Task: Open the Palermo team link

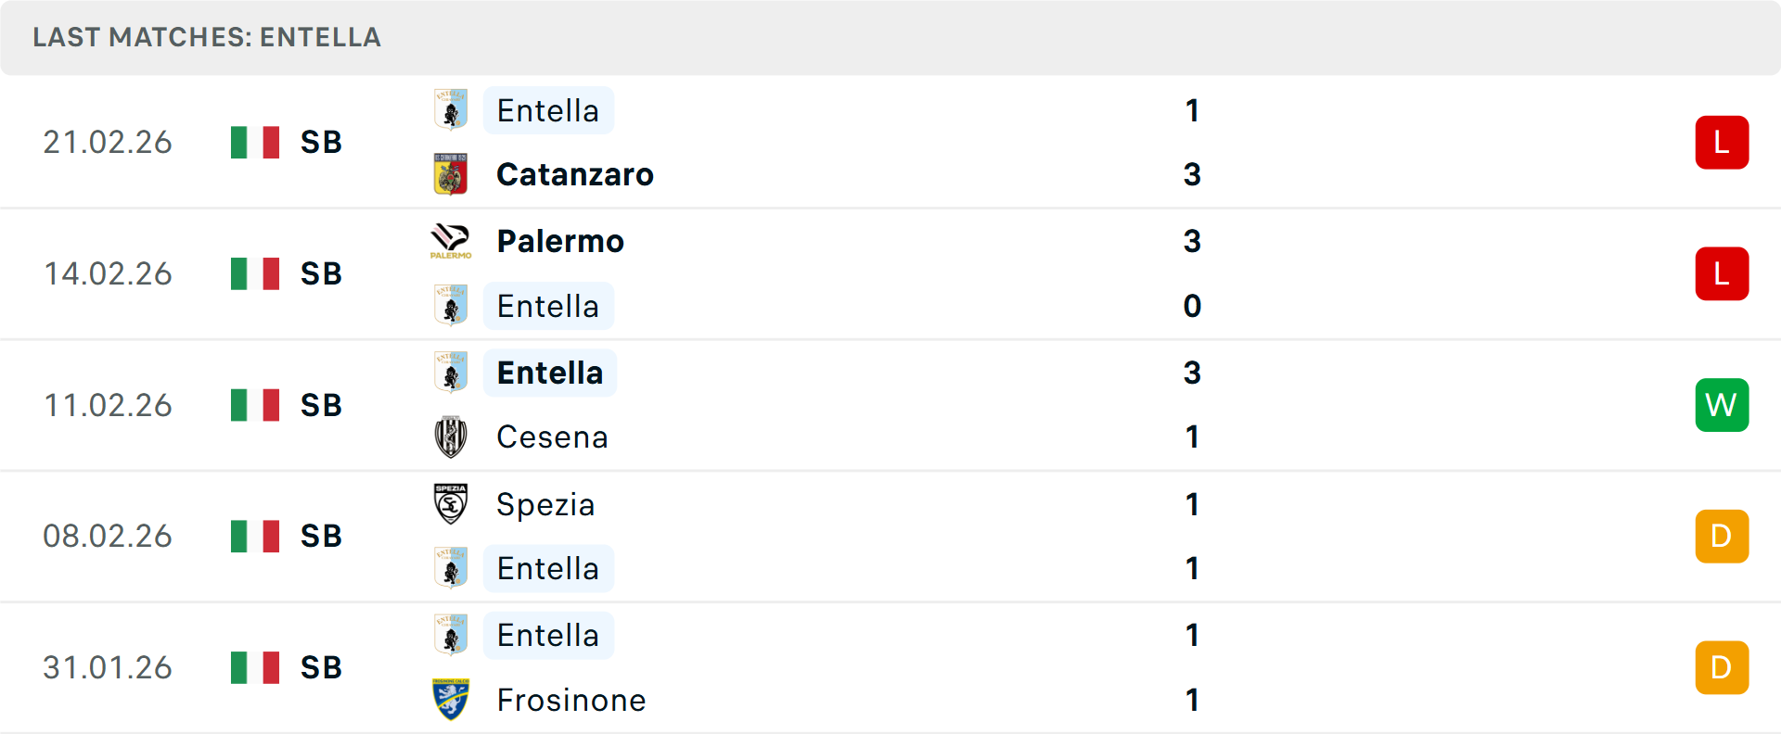Action: pyautogui.click(x=560, y=241)
